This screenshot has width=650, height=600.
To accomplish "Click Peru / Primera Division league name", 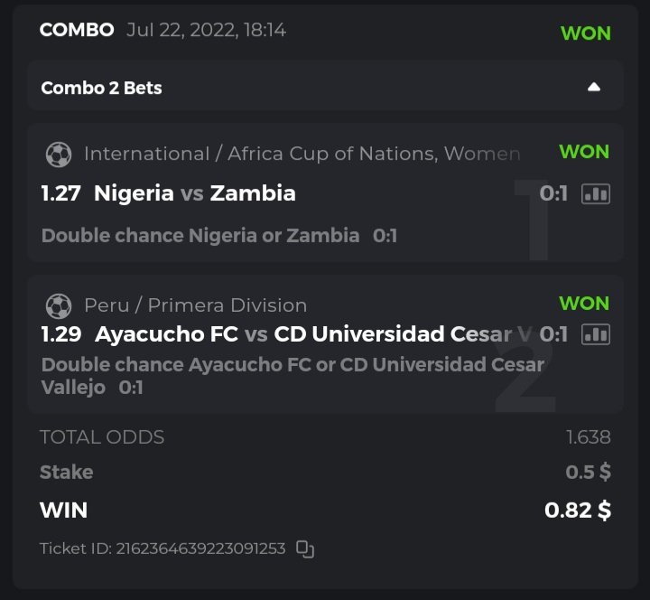I will click(x=195, y=305).
